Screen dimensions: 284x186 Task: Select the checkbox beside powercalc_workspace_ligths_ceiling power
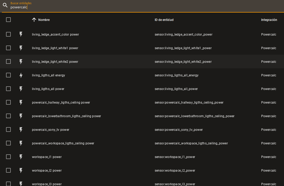pyautogui.click(x=8, y=143)
